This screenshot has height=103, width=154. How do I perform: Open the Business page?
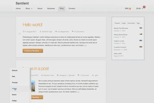point(51,8)
